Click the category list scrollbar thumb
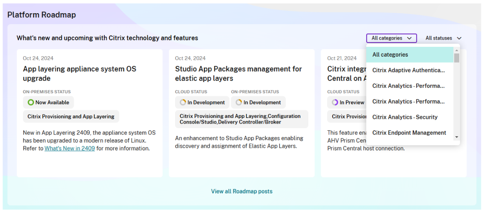The width and height of the screenshot is (483, 210). (457, 58)
